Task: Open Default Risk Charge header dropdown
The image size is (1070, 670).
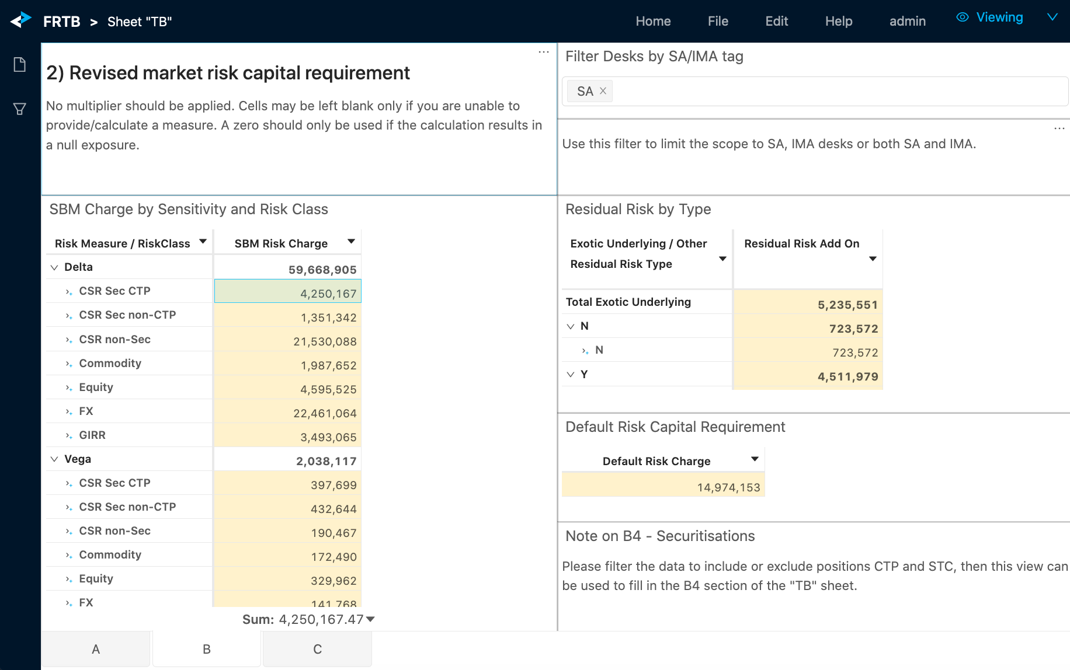Action: coord(755,459)
